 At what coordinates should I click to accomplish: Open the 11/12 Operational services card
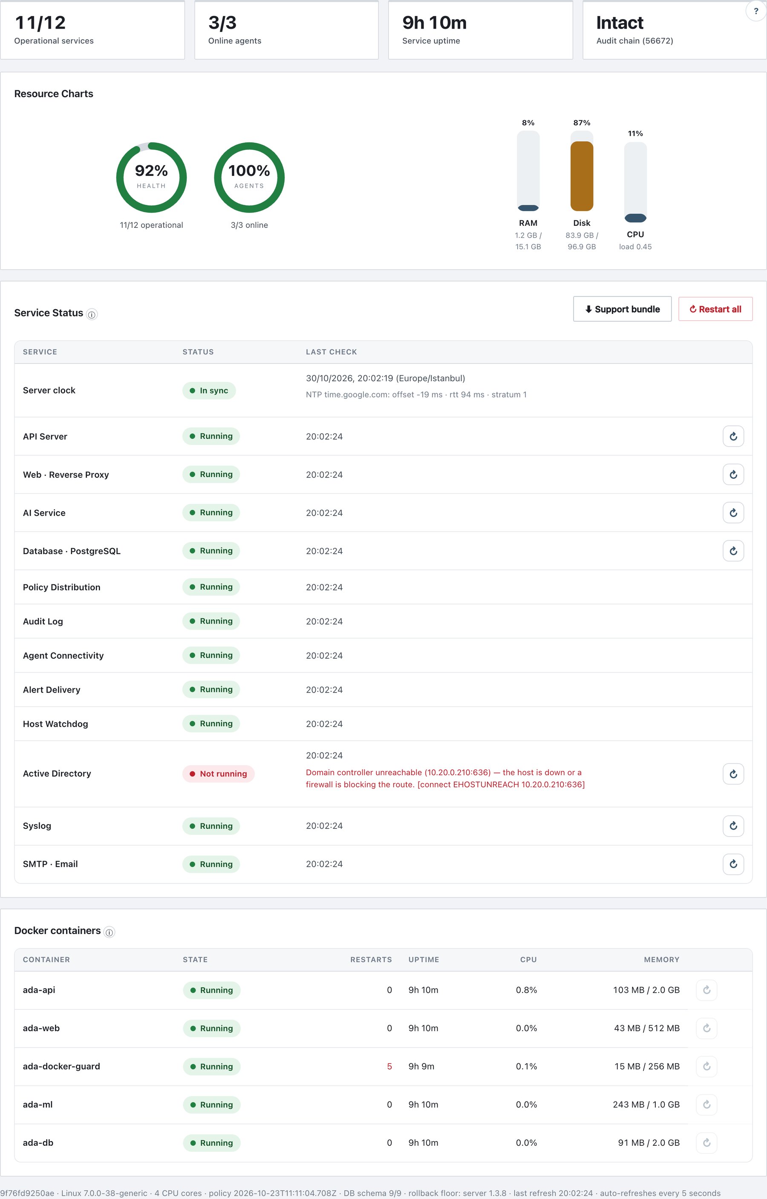[x=92, y=30]
